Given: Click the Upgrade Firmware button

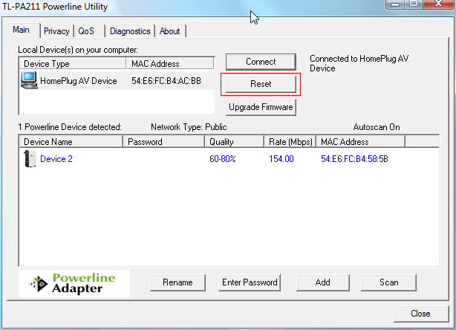Looking at the screenshot, I should coord(261,107).
